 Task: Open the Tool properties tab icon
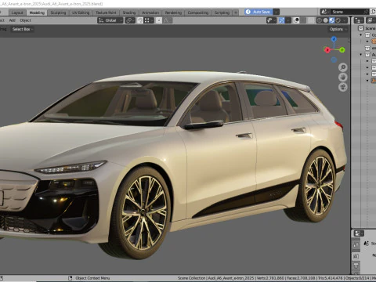click(x=356, y=245)
